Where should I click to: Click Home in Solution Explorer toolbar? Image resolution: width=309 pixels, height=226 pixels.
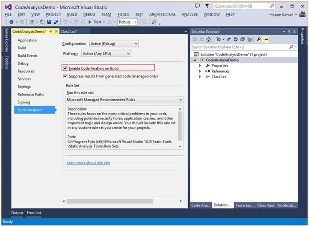(x=209, y=40)
